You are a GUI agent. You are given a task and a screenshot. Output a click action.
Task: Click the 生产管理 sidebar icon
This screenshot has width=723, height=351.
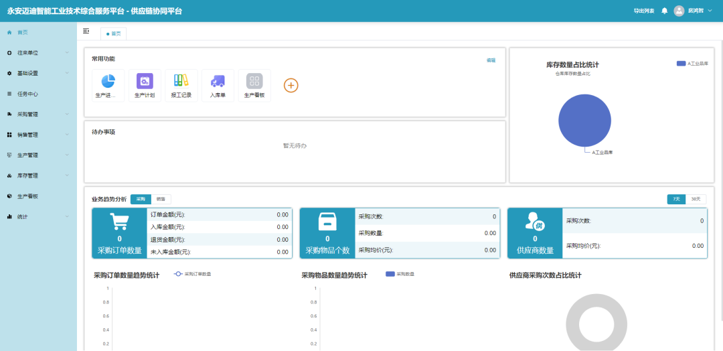coord(9,155)
